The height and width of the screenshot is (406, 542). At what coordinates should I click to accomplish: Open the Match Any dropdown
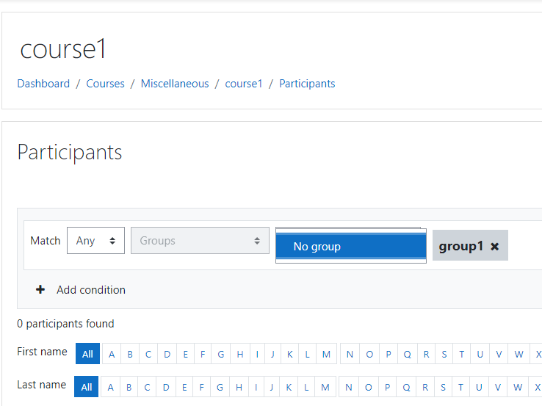pyautogui.click(x=95, y=241)
